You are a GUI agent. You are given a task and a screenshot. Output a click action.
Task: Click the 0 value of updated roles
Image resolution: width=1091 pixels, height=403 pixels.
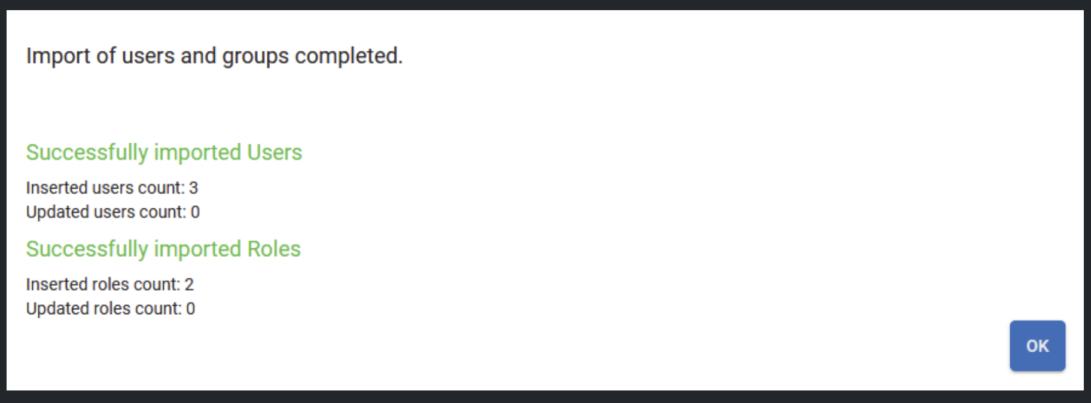(x=190, y=309)
